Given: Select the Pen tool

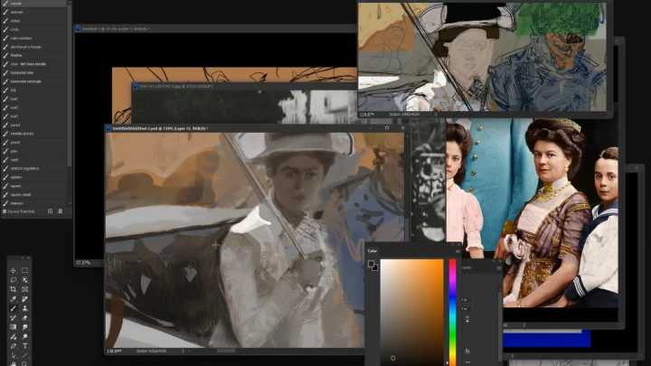Looking at the screenshot, I should click(14, 346).
